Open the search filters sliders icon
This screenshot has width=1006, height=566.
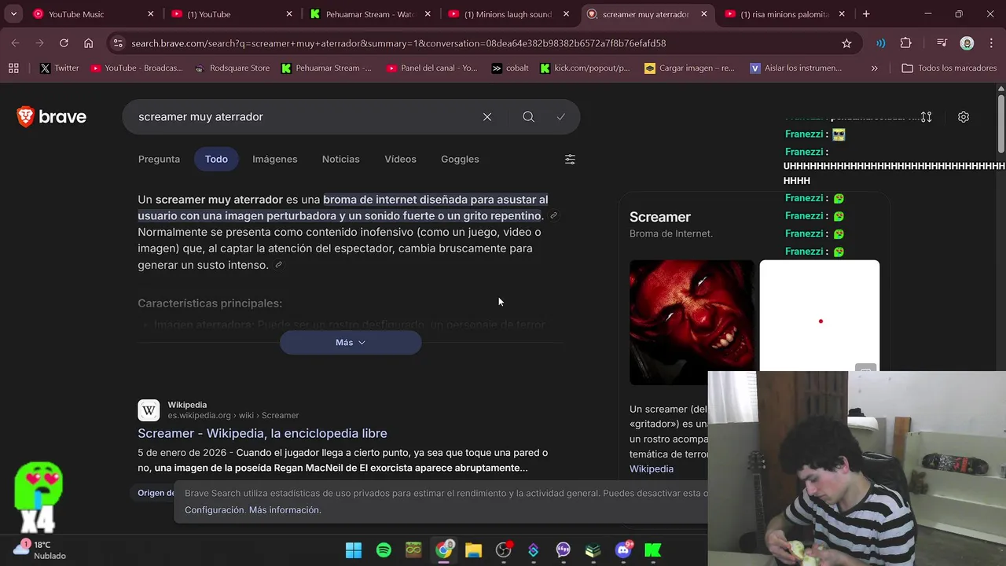pos(570,159)
